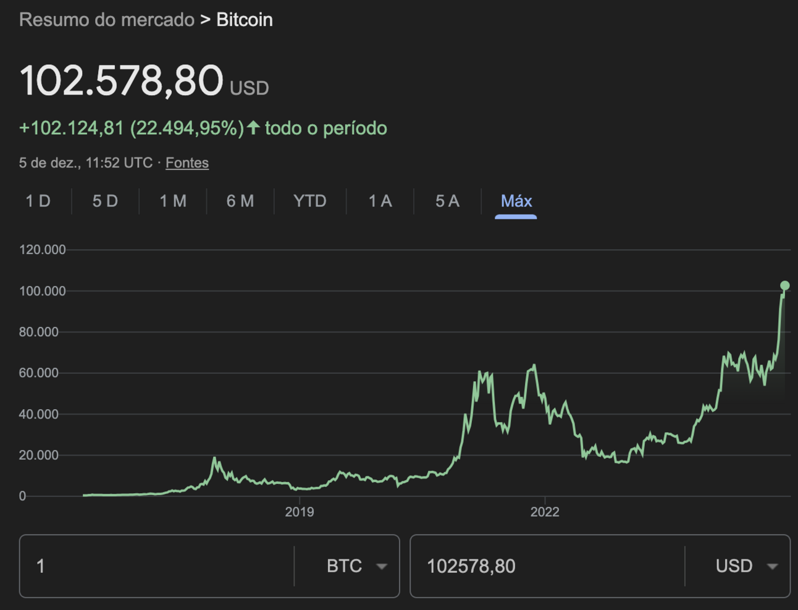This screenshot has width=798, height=610.
Task: Select the green dot at the chart's endpoint
Action: tap(784, 286)
